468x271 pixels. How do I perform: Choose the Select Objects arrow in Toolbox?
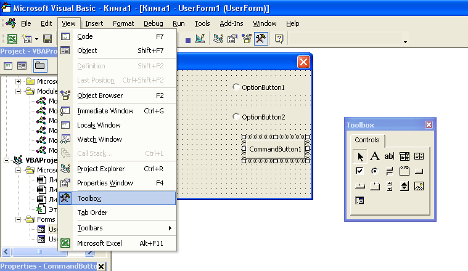[x=360, y=156]
